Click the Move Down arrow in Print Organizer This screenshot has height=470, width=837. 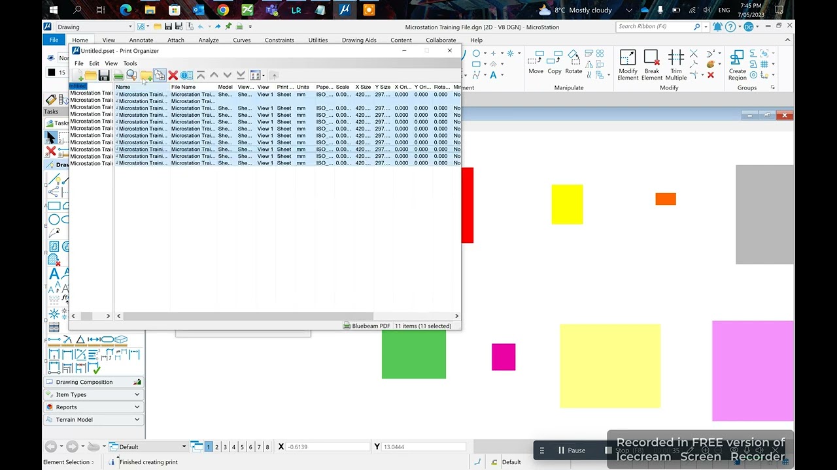pyautogui.click(x=227, y=76)
